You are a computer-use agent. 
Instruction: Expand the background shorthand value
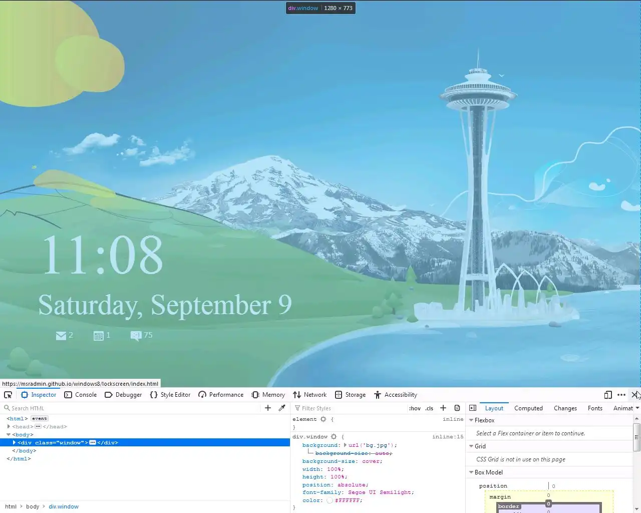pyautogui.click(x=345, y=445)
